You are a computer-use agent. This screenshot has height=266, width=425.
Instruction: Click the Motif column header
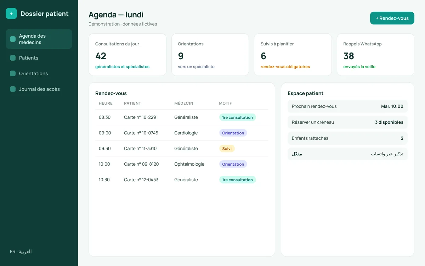[x=226, y=103]
